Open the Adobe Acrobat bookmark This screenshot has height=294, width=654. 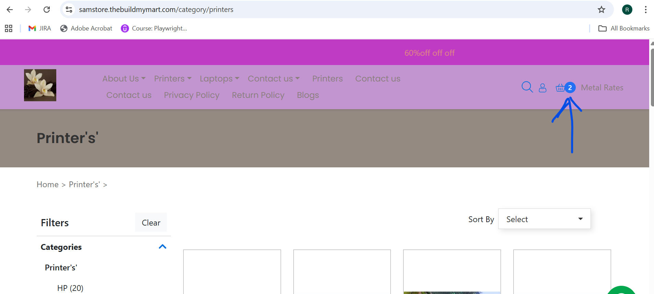(x=86, y=28)
